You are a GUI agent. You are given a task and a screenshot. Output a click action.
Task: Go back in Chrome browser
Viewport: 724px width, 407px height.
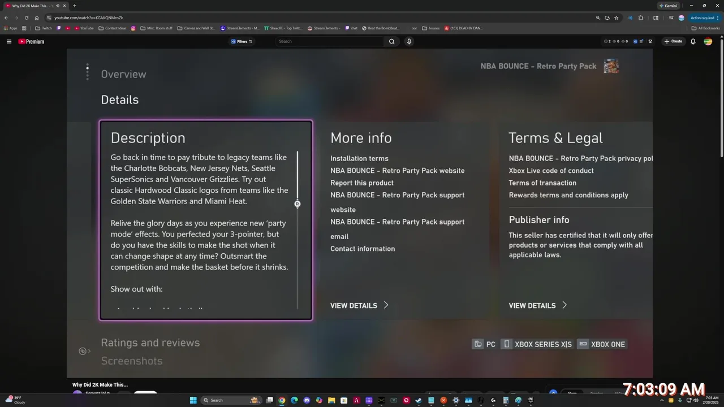point(6,18)
